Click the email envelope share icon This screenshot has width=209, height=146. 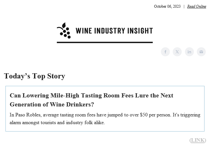pyautogui.click(x=201, y=52)
